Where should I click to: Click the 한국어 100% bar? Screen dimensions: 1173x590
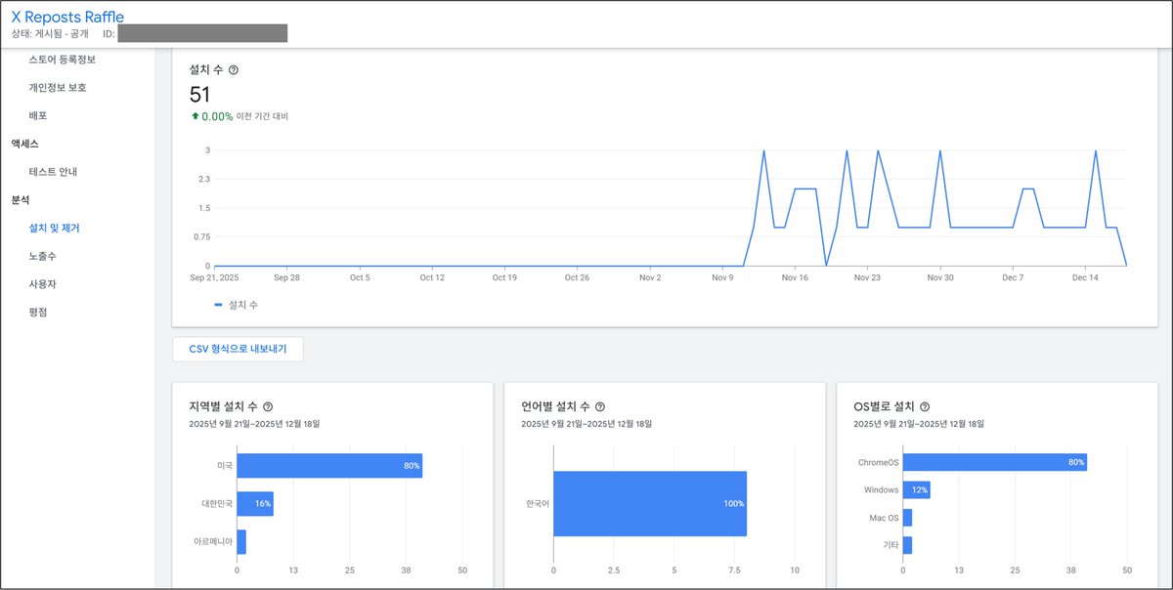coord(650,504)
